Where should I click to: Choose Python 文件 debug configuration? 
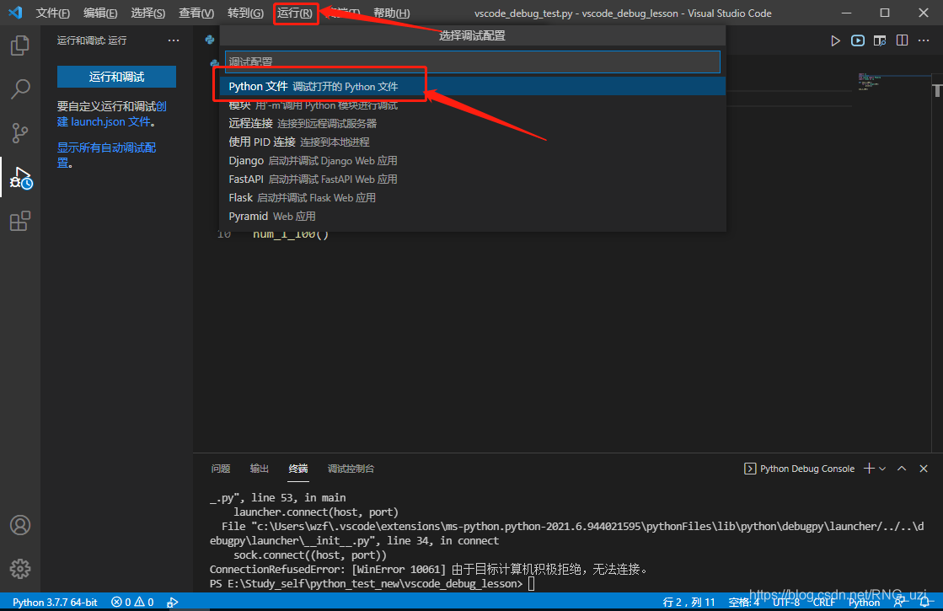point(472,86)
